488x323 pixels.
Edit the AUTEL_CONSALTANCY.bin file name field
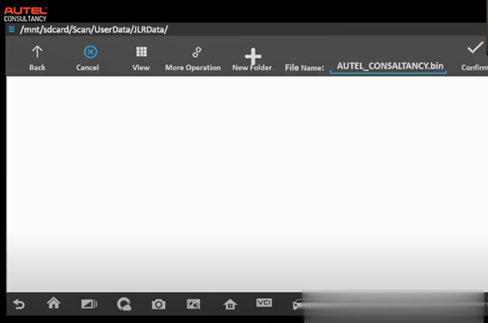tap(389, 67)
